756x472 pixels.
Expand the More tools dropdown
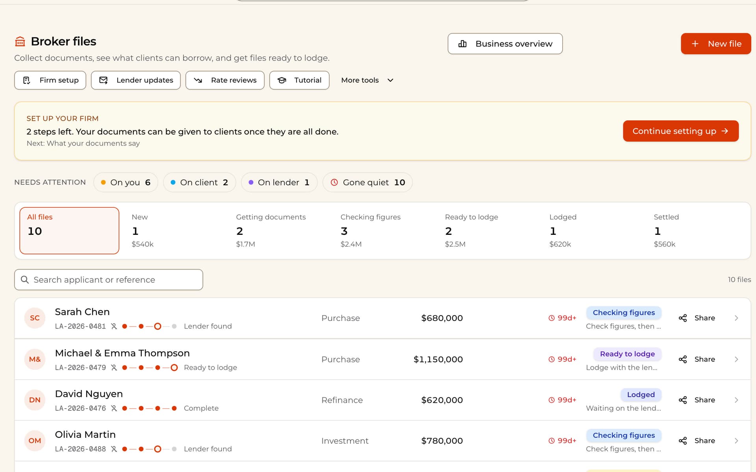coord(367,80)
